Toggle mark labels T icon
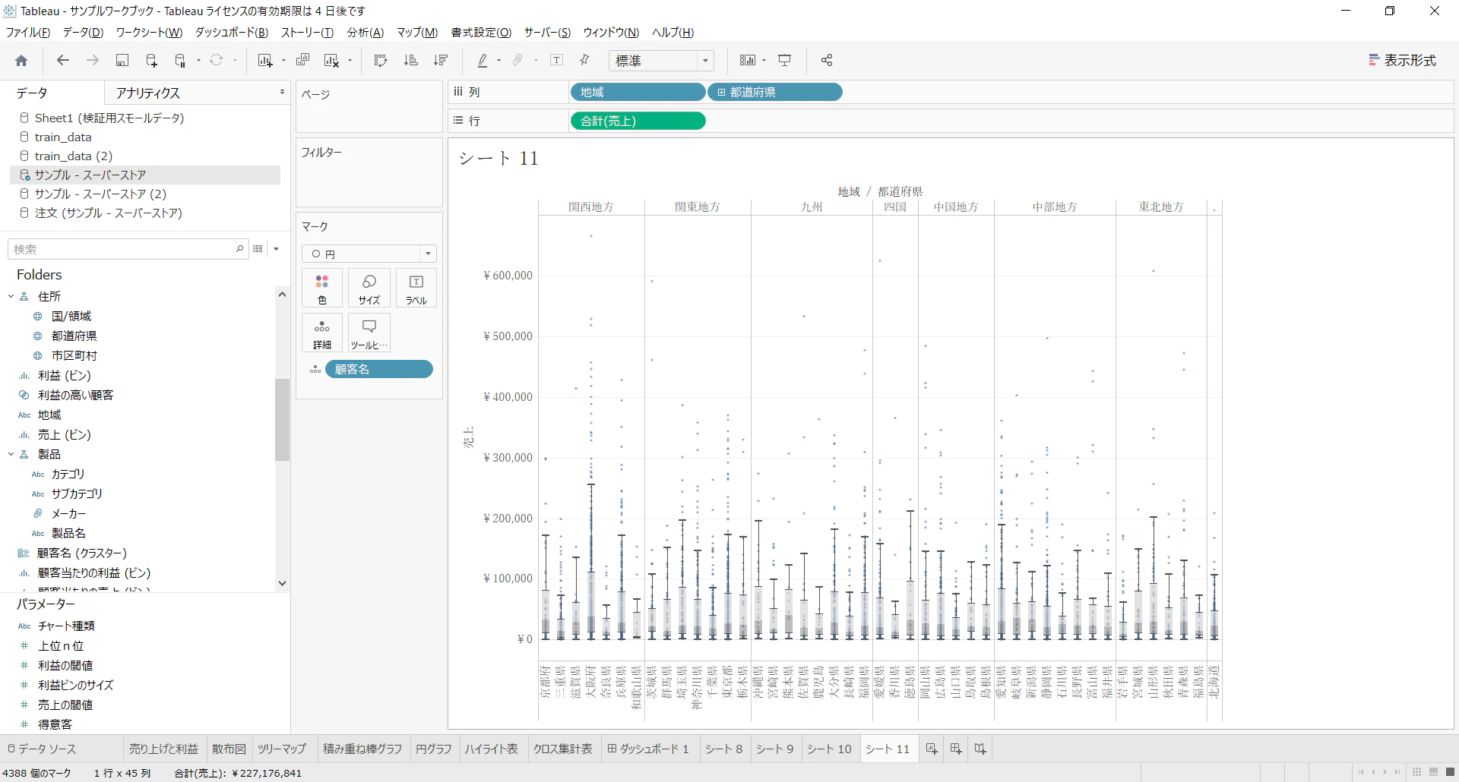The height and width of the screenshot is (782, 1459). click(x=557, y=61)
